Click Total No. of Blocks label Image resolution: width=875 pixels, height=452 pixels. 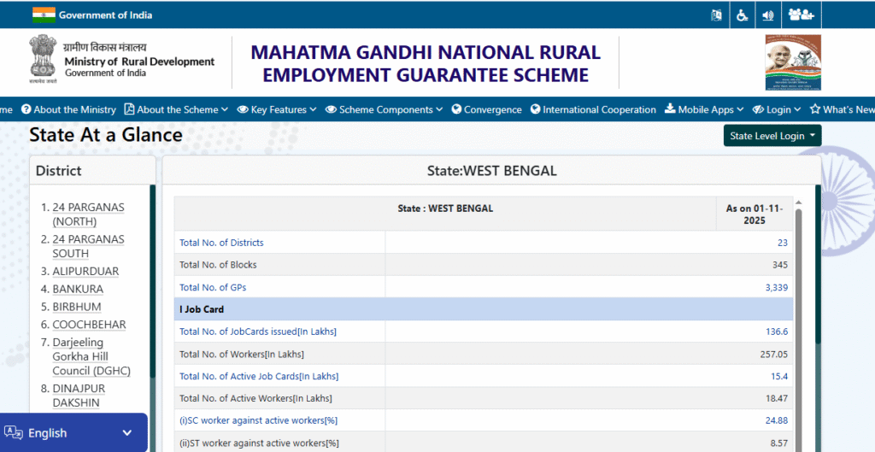(x=218, y=265)
